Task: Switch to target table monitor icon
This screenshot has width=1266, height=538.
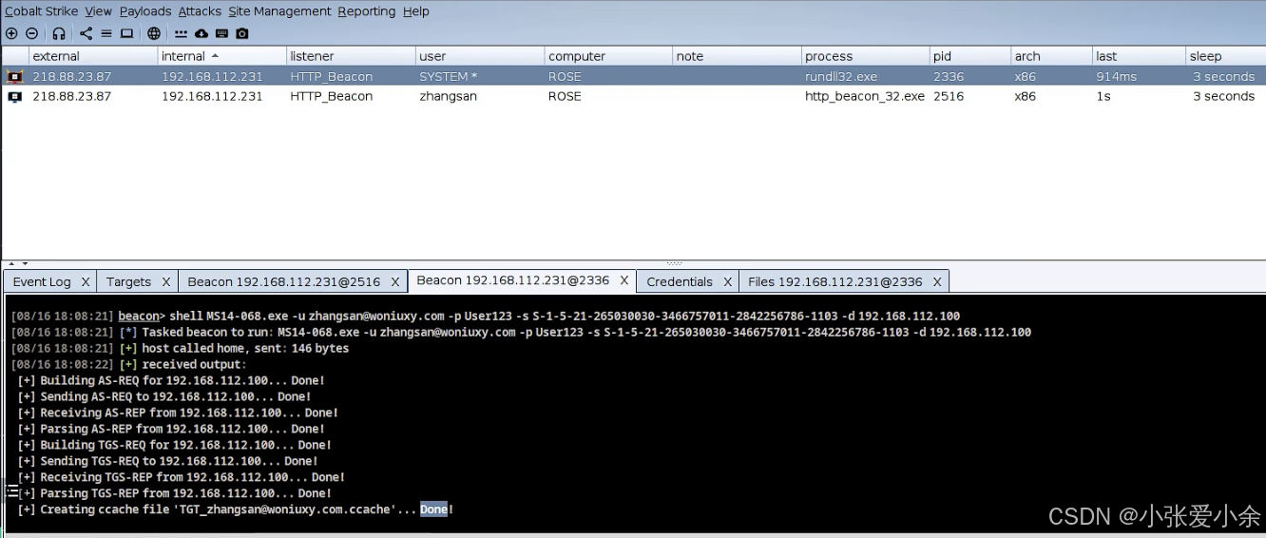Action: coord(126,33)
